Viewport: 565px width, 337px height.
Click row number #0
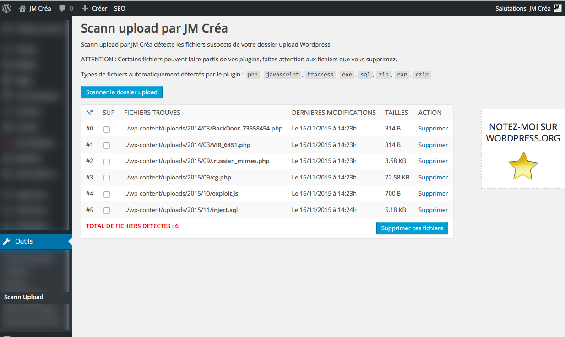(90, 128)
